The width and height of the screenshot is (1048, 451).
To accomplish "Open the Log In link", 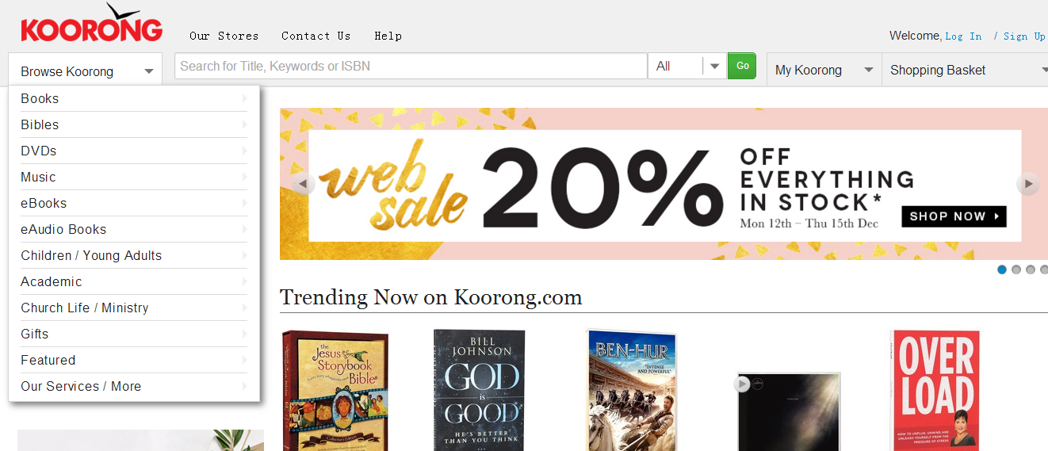I will 963,36.
